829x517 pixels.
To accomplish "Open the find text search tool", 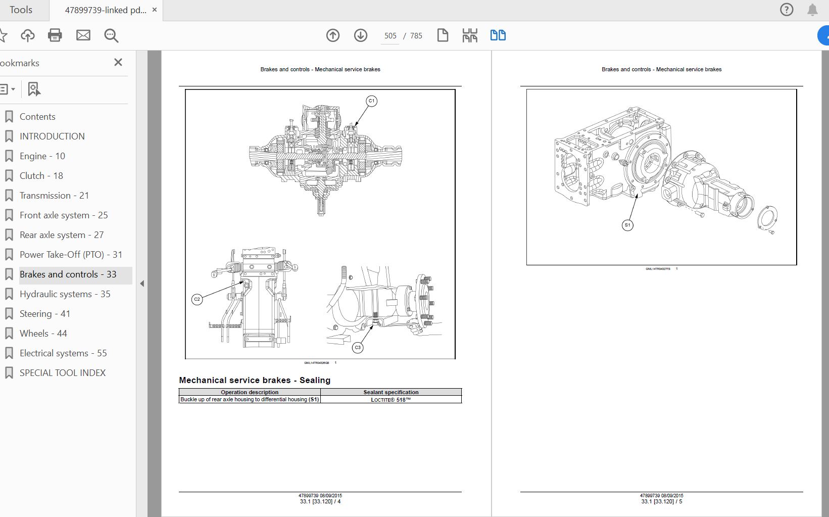I will [111, 35].
